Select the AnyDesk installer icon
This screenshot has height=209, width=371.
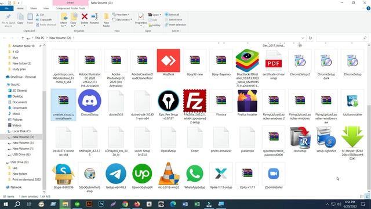168,60
